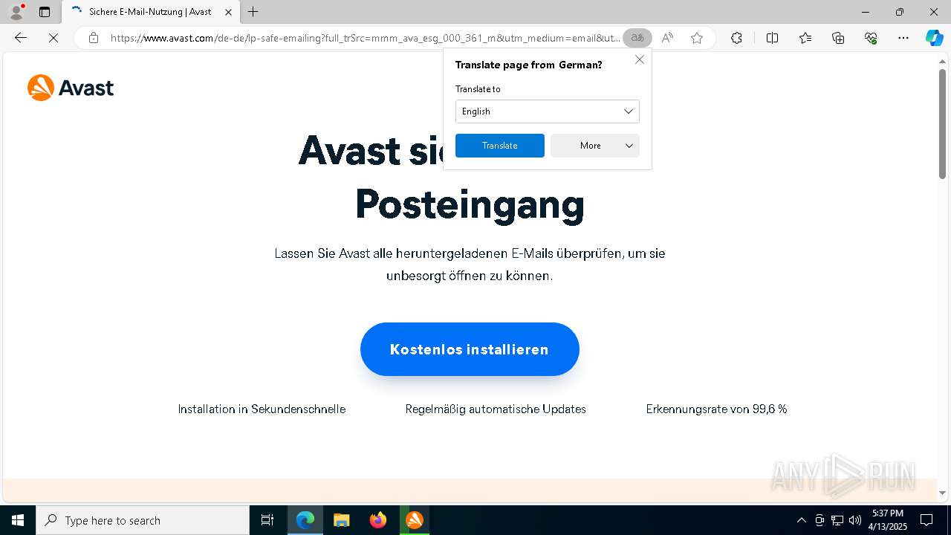Toggle the translate icon in address bar
Viewport: 951px width, 535px height.
point(637,38)
